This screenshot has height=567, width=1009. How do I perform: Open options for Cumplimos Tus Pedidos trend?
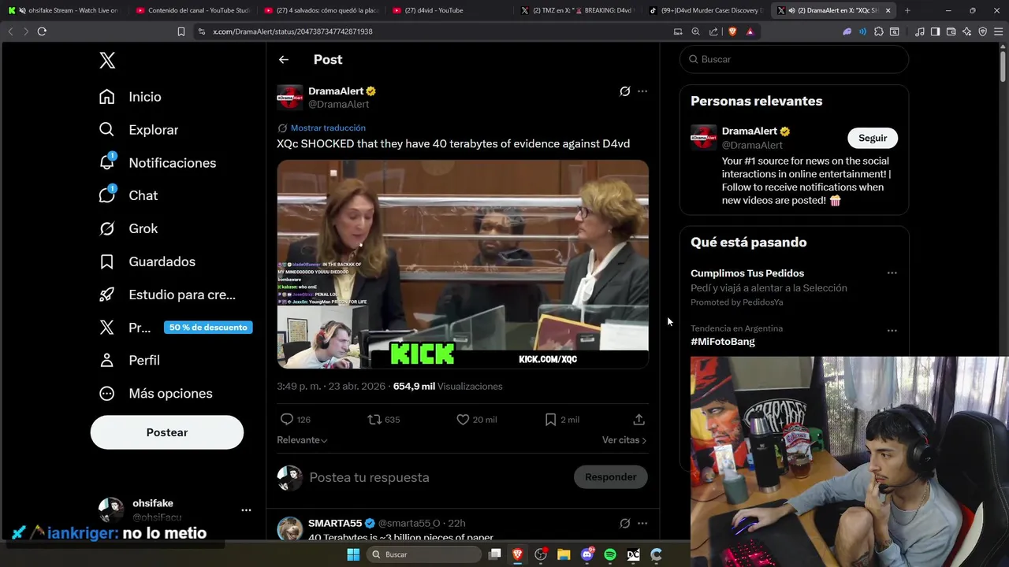[892, 273]
